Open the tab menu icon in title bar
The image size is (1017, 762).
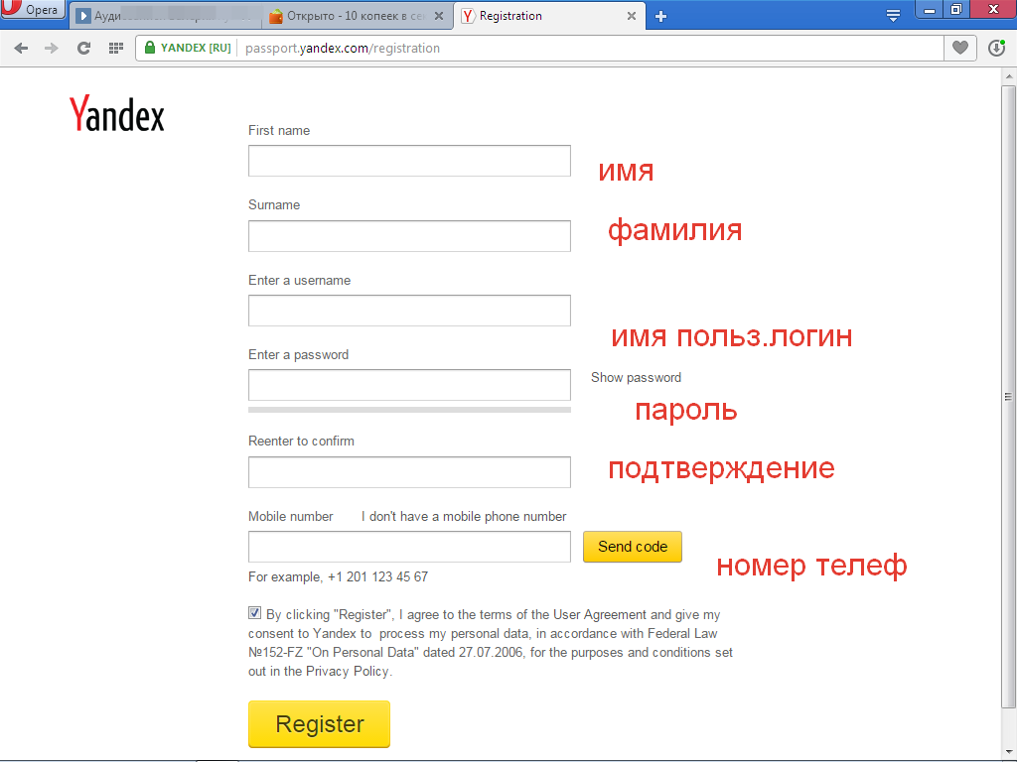tap(893, 16)
